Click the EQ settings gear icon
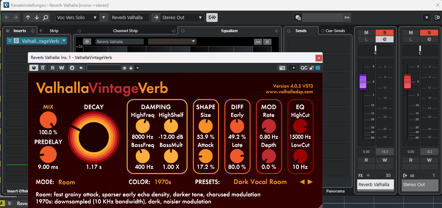This screenshot has height=208, width=442. click(267, 42)
